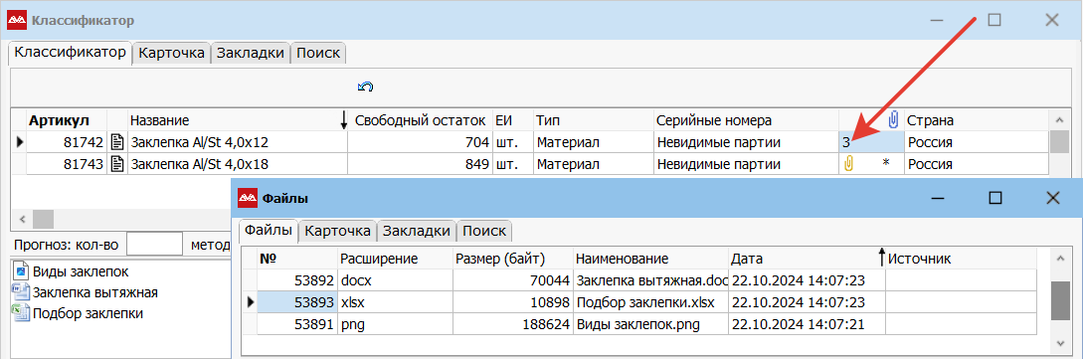Click the blue paperclip column header
The width and height of the screenshot is (1083, 359).
click(x=893, y=119)
